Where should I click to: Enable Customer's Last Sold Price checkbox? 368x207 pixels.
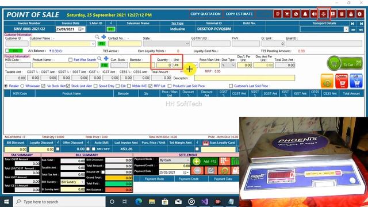[x=231, y=86]
